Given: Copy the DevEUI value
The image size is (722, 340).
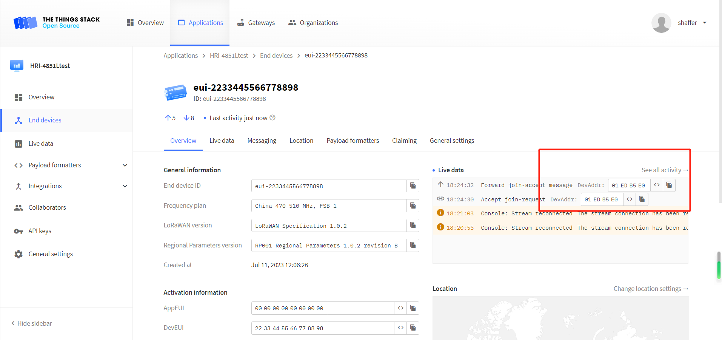Looking at the screenshot, I should pos(413,328).
